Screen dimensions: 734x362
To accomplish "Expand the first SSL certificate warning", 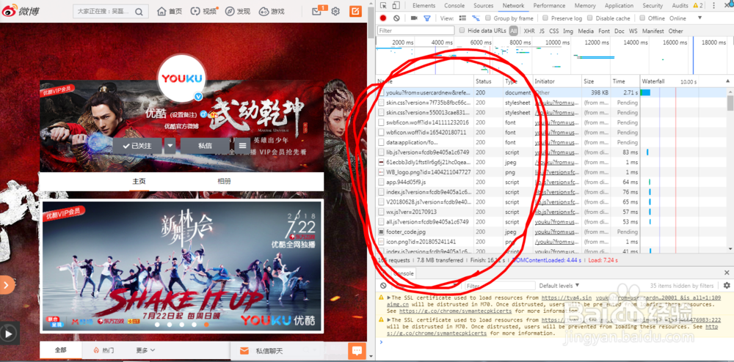I will point(388,298).
